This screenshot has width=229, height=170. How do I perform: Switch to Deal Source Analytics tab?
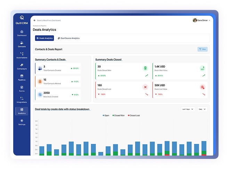coord(68,38)
